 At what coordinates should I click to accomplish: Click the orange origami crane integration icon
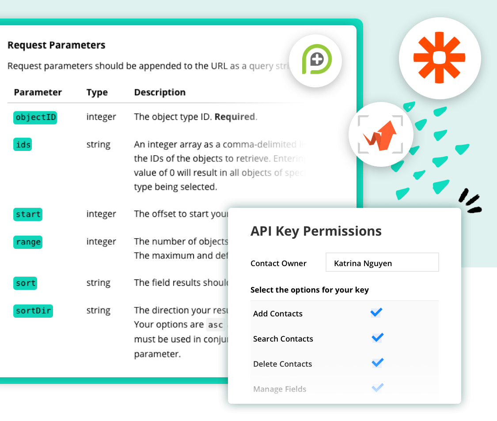click(x=380, y=135)
